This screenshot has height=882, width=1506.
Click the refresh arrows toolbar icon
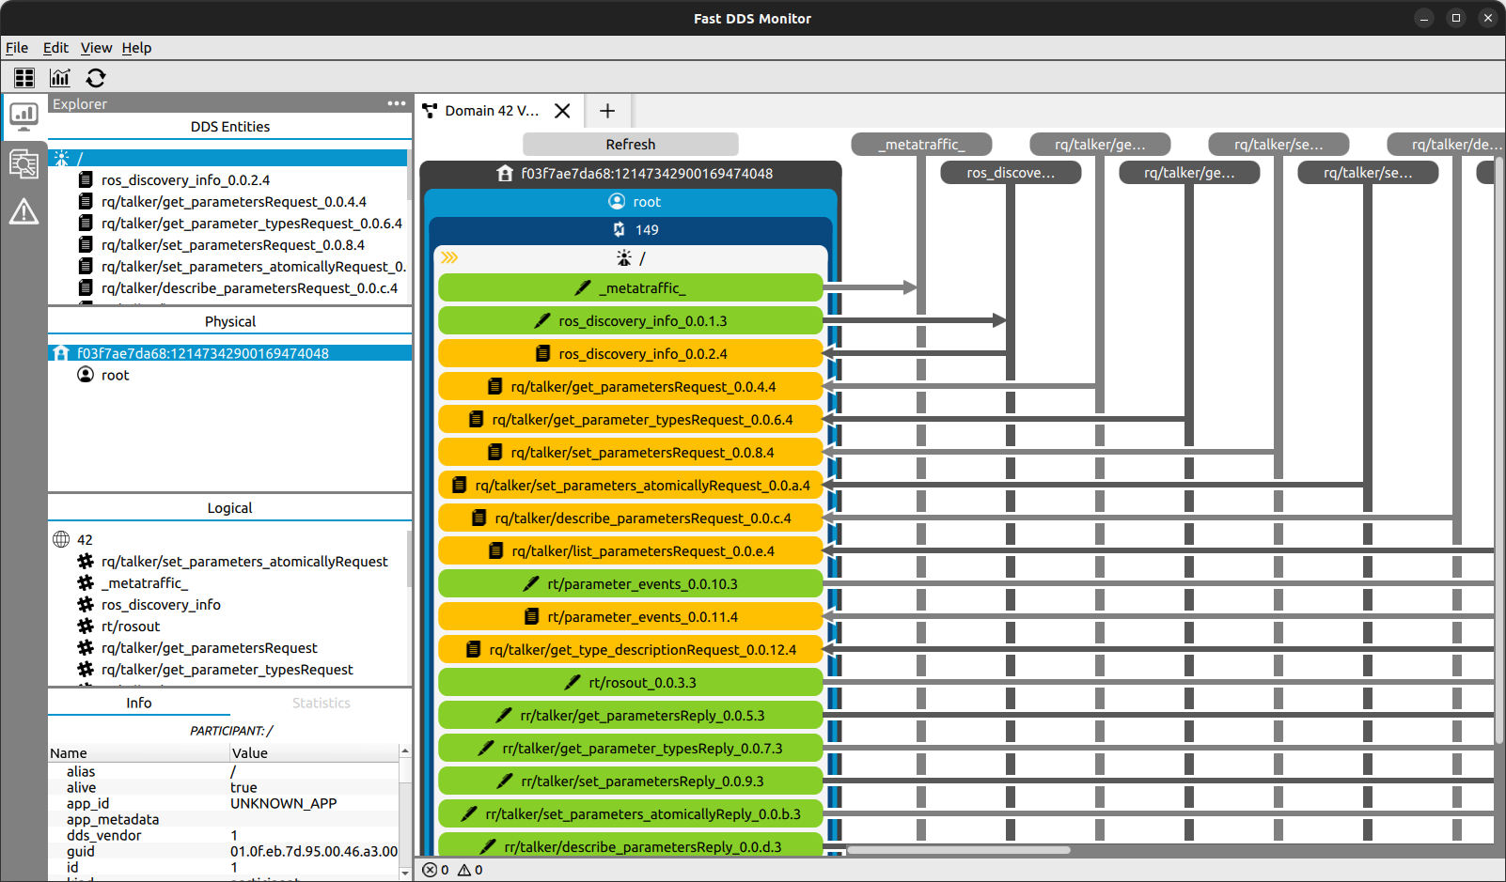coord(96,78)
